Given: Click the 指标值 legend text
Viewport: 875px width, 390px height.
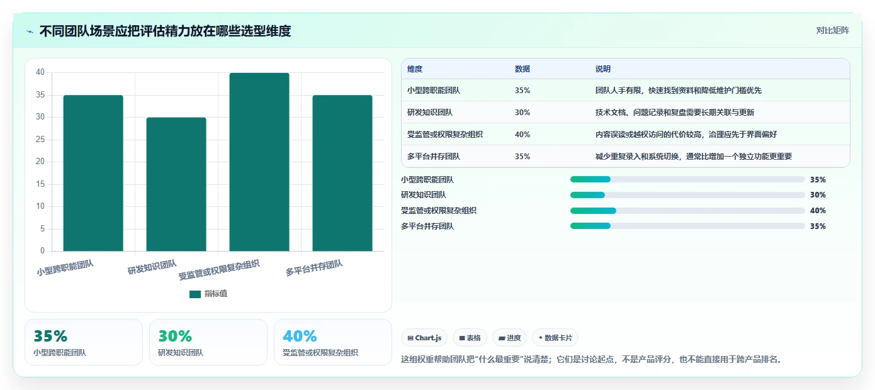Looking at the screenshot, I should pyautogui.click(x=216, y=294).
